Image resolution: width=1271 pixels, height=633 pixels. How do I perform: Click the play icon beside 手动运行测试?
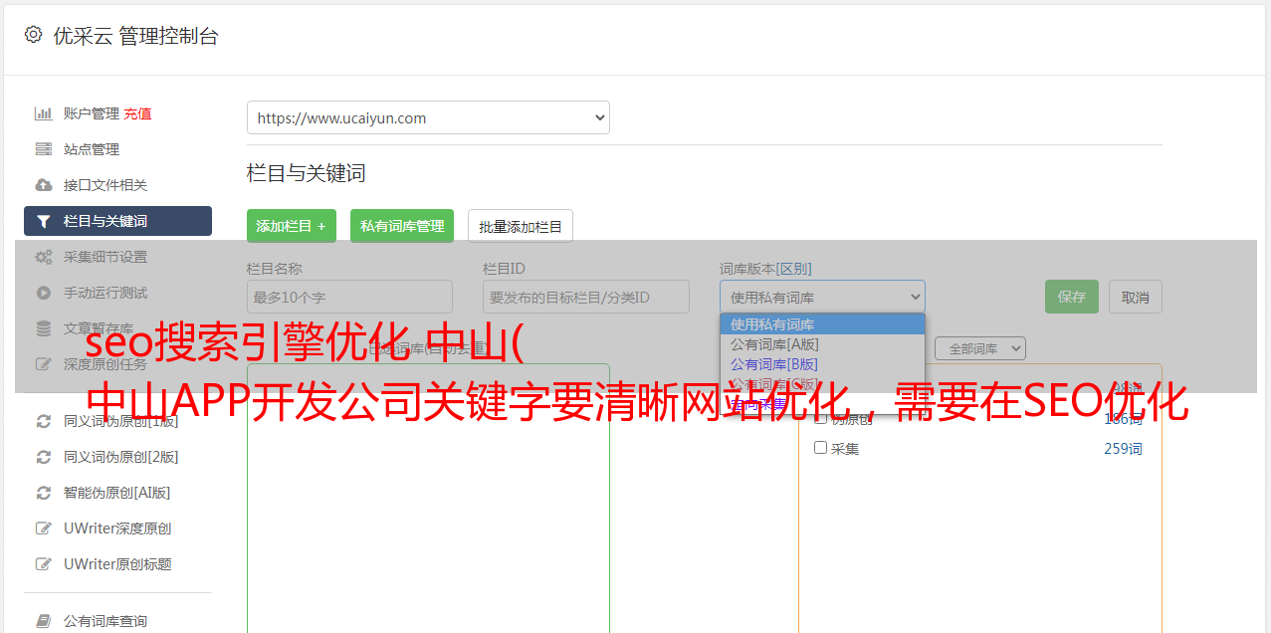pos(44,293)
